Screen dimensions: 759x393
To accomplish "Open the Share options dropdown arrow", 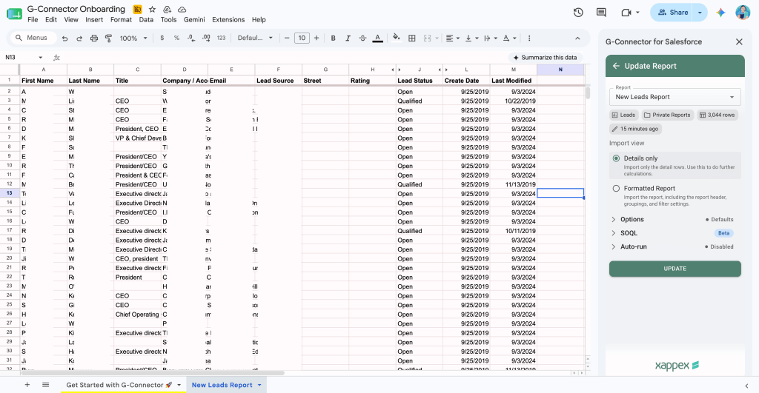I will point(700,13).
